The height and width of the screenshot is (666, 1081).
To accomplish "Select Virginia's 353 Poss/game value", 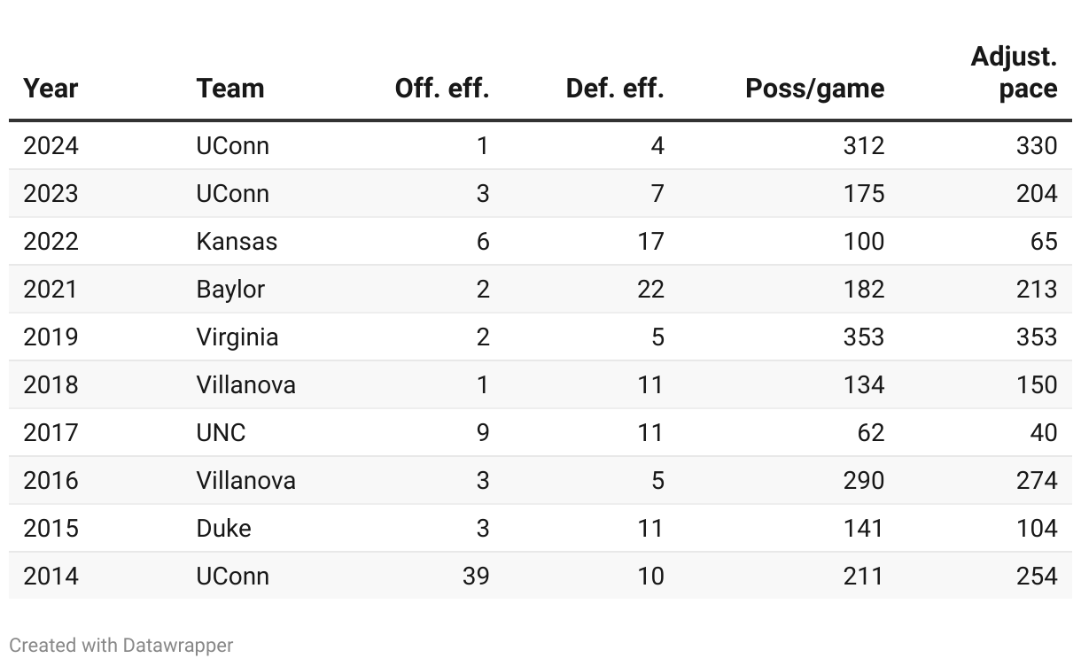I will pyautogui.click(x=863, y=337).
